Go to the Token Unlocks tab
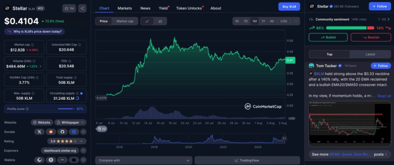This screenshot has height=165, width=394. [x=189, y=8]
